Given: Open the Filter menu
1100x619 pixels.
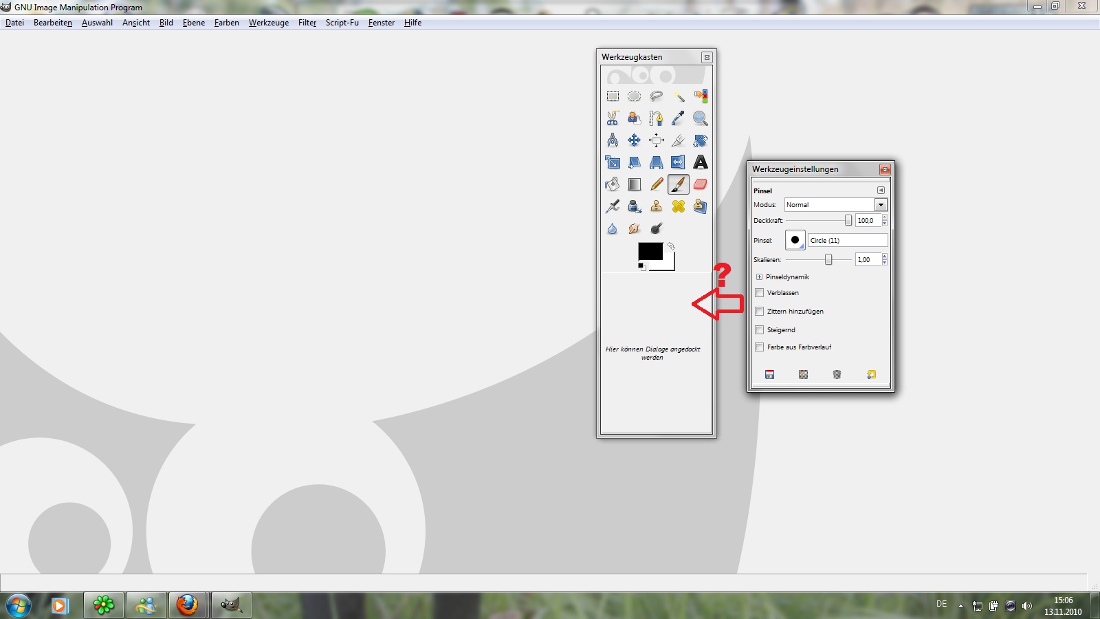Looking at the screenshot, I should click(307, 23).
